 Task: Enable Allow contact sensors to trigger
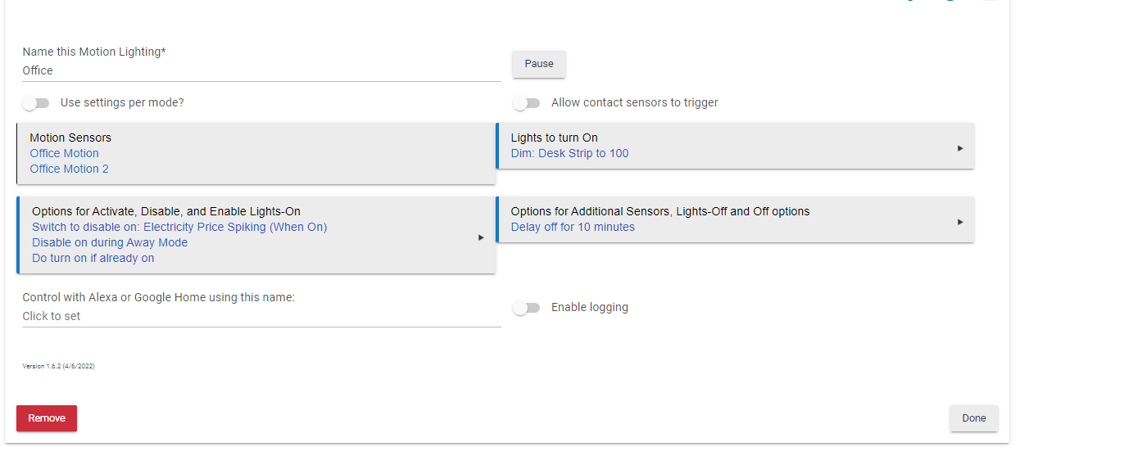tap(527, 103)
